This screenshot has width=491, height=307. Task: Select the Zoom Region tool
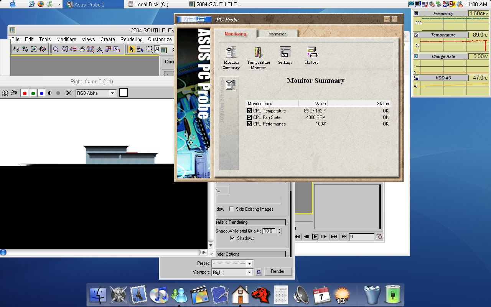[64, 49]
